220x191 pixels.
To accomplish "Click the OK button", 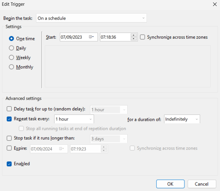I will pos(170,184).
